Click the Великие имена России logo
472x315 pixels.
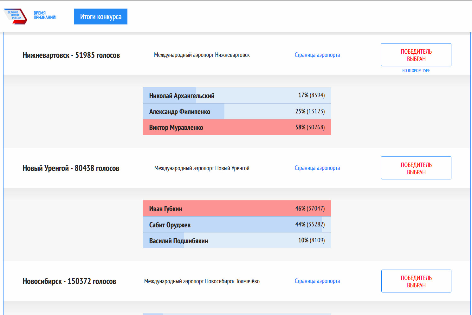(x=15, y=16)
